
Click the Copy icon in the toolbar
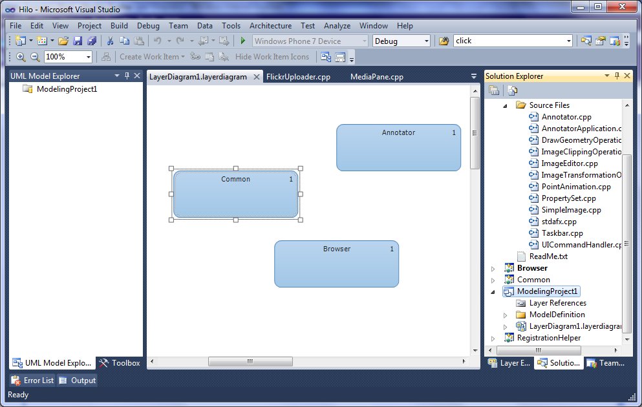click(x=125, y=41)
